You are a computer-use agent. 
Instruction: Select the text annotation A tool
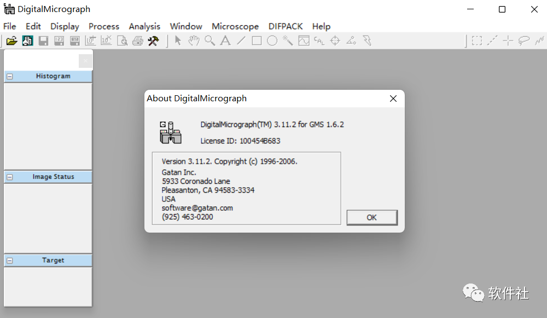(225, 41)
